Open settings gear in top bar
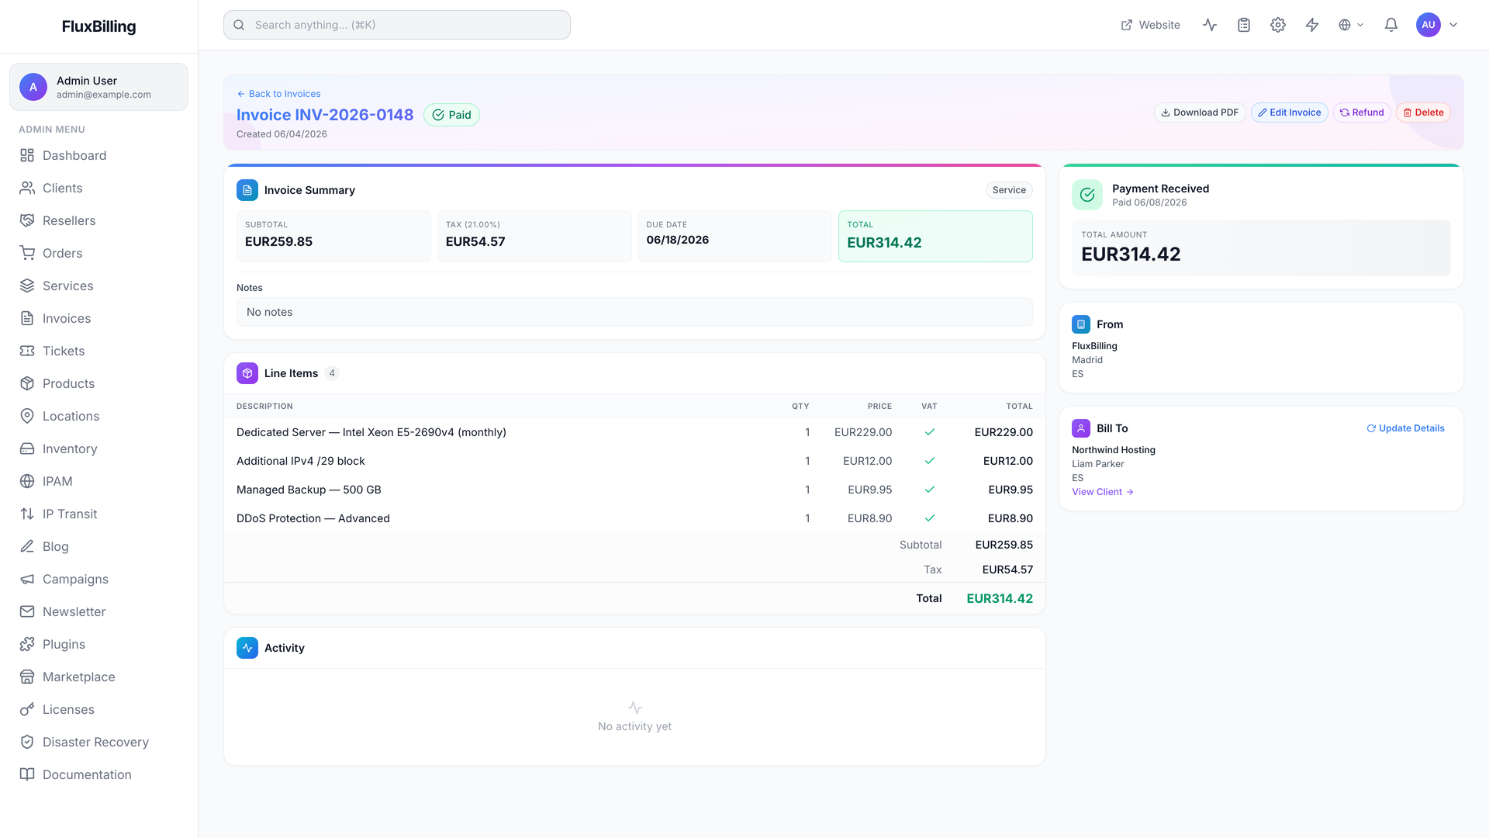 [1278, 25]
